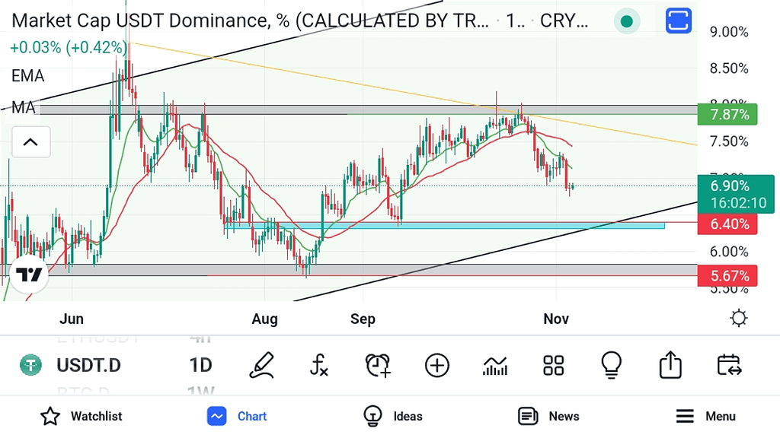Open the multi-layout grid icon
Image resolution: width=780 pixels, height=438 pixels.
tap(554, 365)
